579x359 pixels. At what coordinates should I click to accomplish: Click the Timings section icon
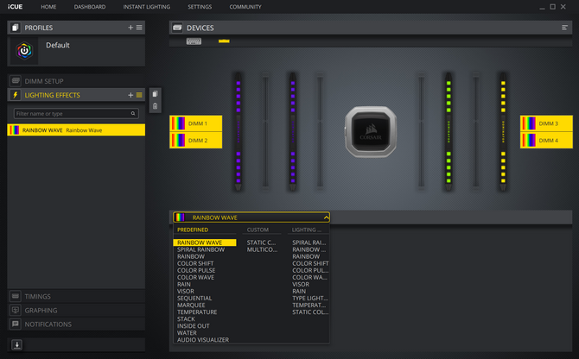pyautogui.click(x=16, y=296)
